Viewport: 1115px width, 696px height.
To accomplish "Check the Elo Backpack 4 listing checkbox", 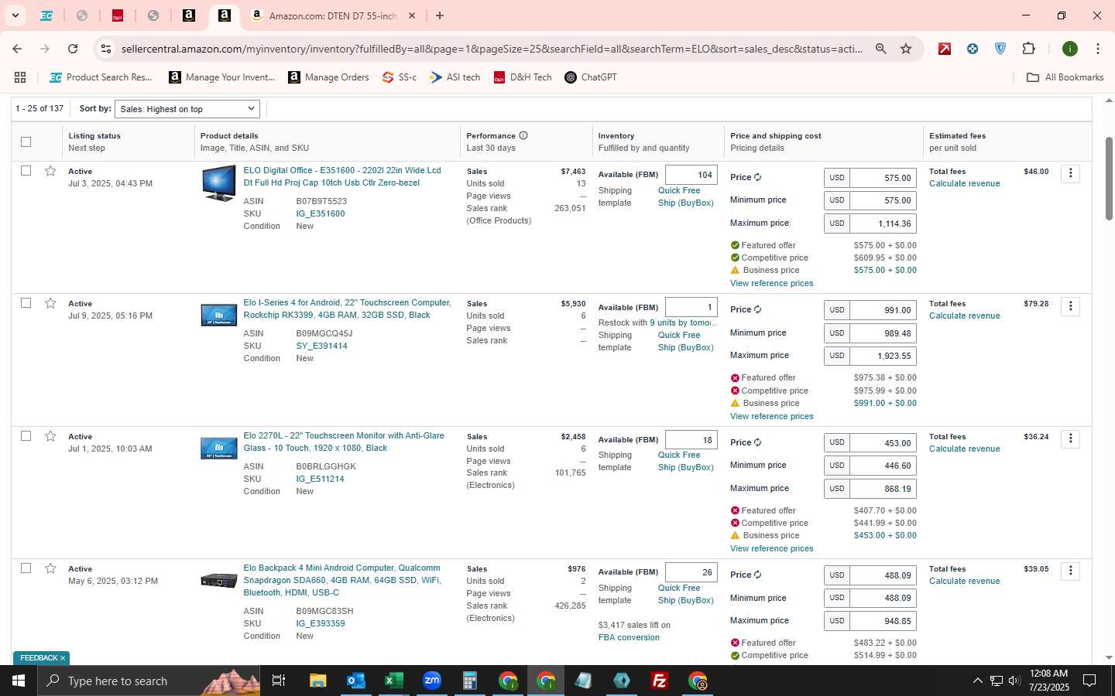I will pos(26,568).
